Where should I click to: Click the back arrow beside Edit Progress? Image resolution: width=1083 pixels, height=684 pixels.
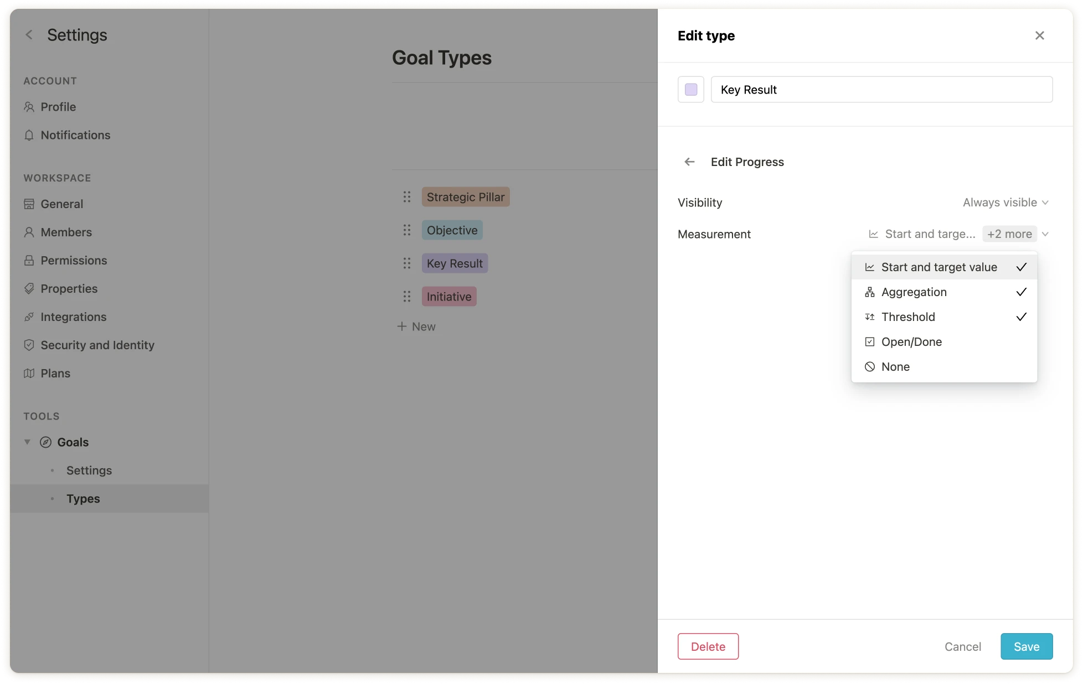689,162
